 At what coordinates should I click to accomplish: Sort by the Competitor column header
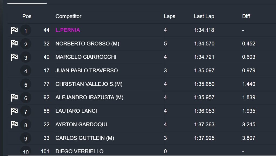(68, 16)
